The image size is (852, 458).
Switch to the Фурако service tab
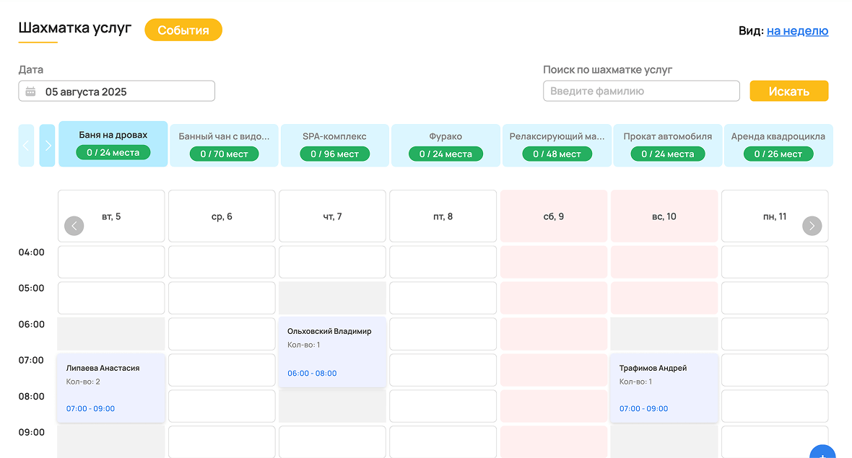pos(445,145)
